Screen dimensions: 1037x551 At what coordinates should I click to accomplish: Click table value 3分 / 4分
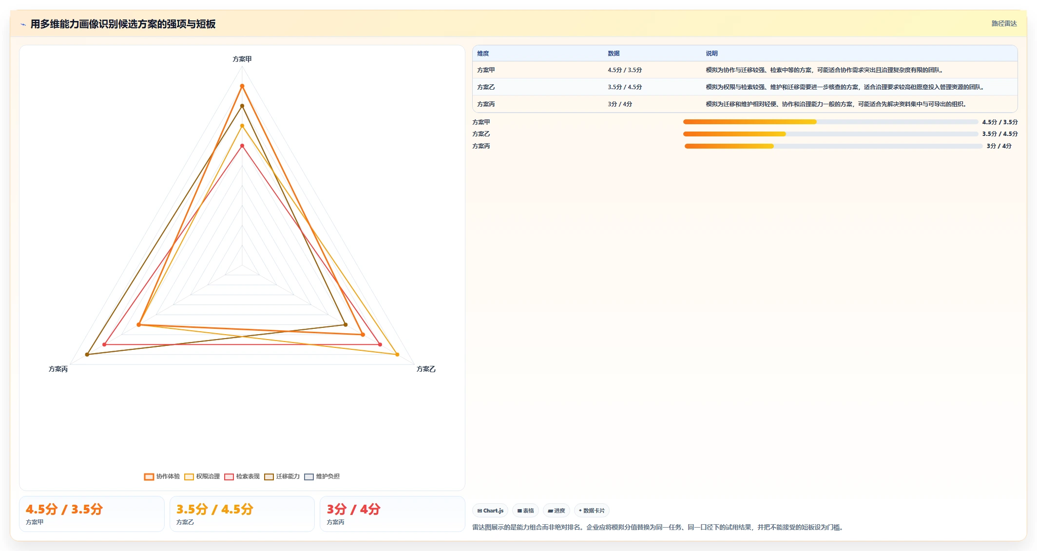tap(620, 104)
